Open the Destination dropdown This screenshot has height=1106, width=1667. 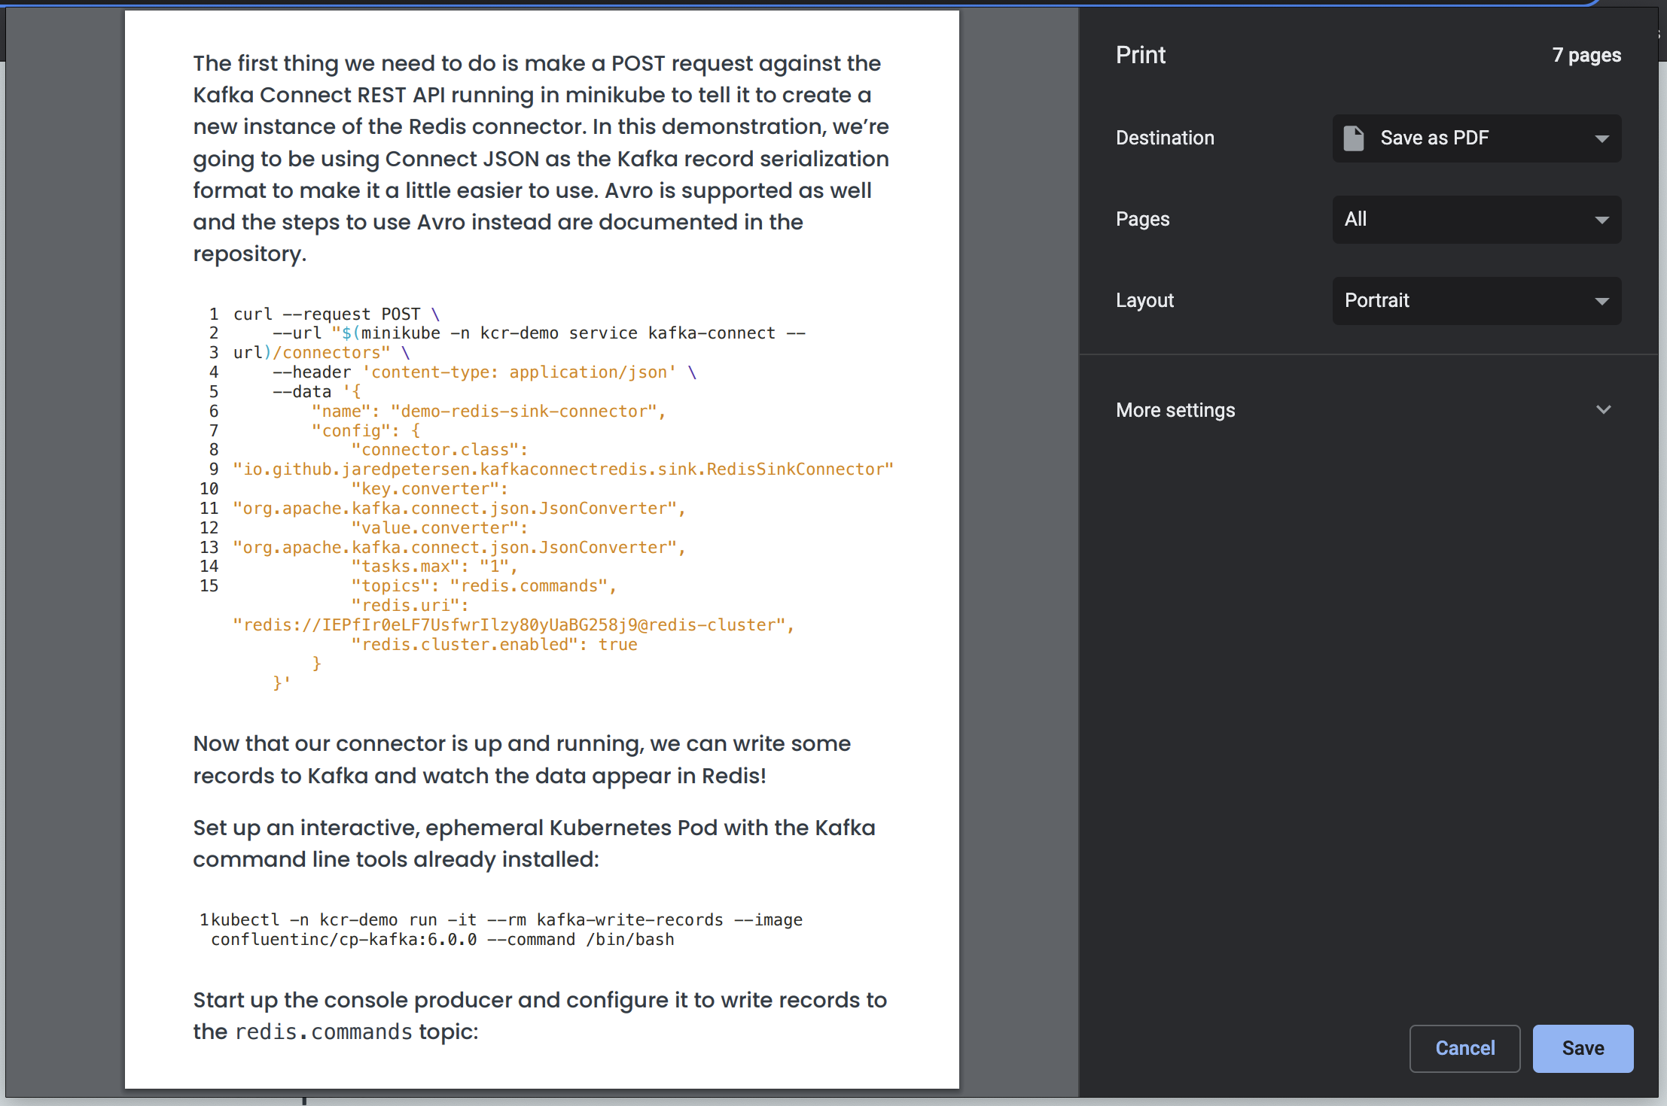tap(1476, 138)
